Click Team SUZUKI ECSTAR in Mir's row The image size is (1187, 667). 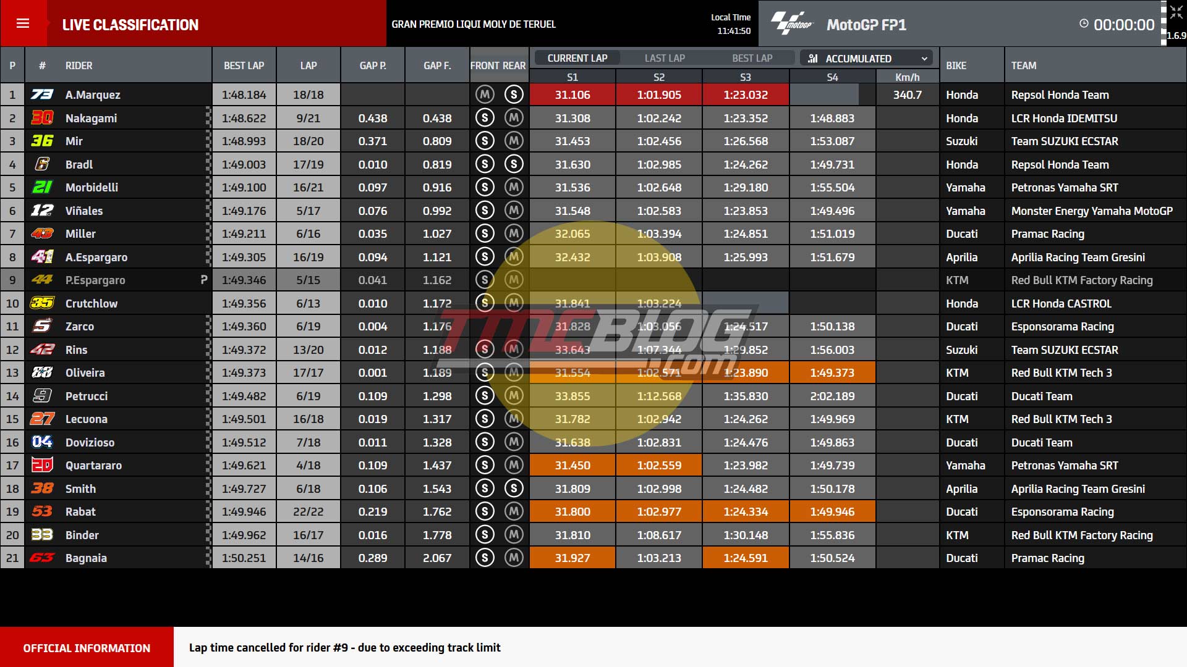coord(1065,141)
